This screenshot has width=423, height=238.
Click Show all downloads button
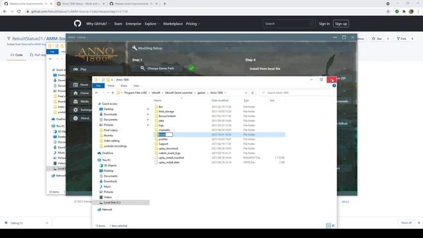pos(406,223)
